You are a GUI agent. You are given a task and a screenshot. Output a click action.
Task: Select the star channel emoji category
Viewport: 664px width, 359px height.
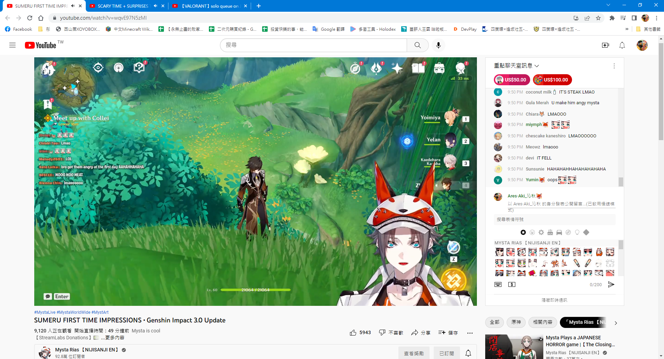click(523, 232)
